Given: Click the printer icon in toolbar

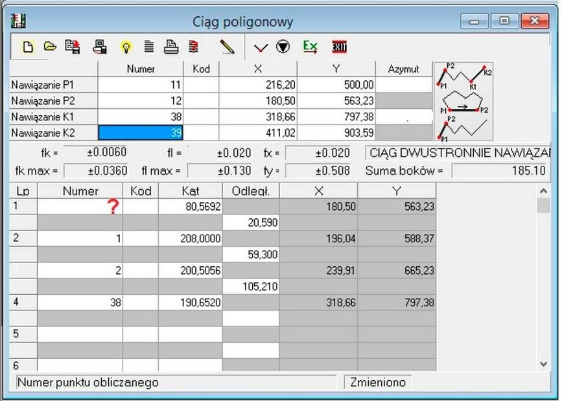Looking at the screenshot, I should (170, 47).
